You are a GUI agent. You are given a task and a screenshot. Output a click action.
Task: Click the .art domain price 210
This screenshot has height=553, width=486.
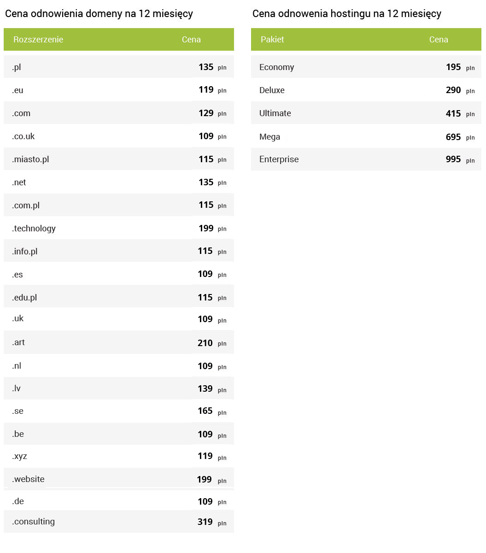(x=205, y=343)
